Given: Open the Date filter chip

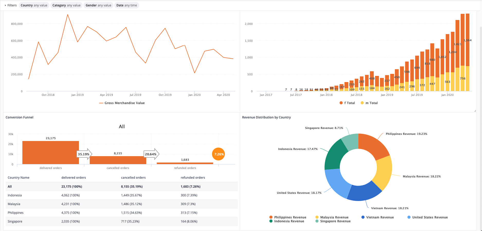Looking at the screenshot, I should click(x=126, y=5).
